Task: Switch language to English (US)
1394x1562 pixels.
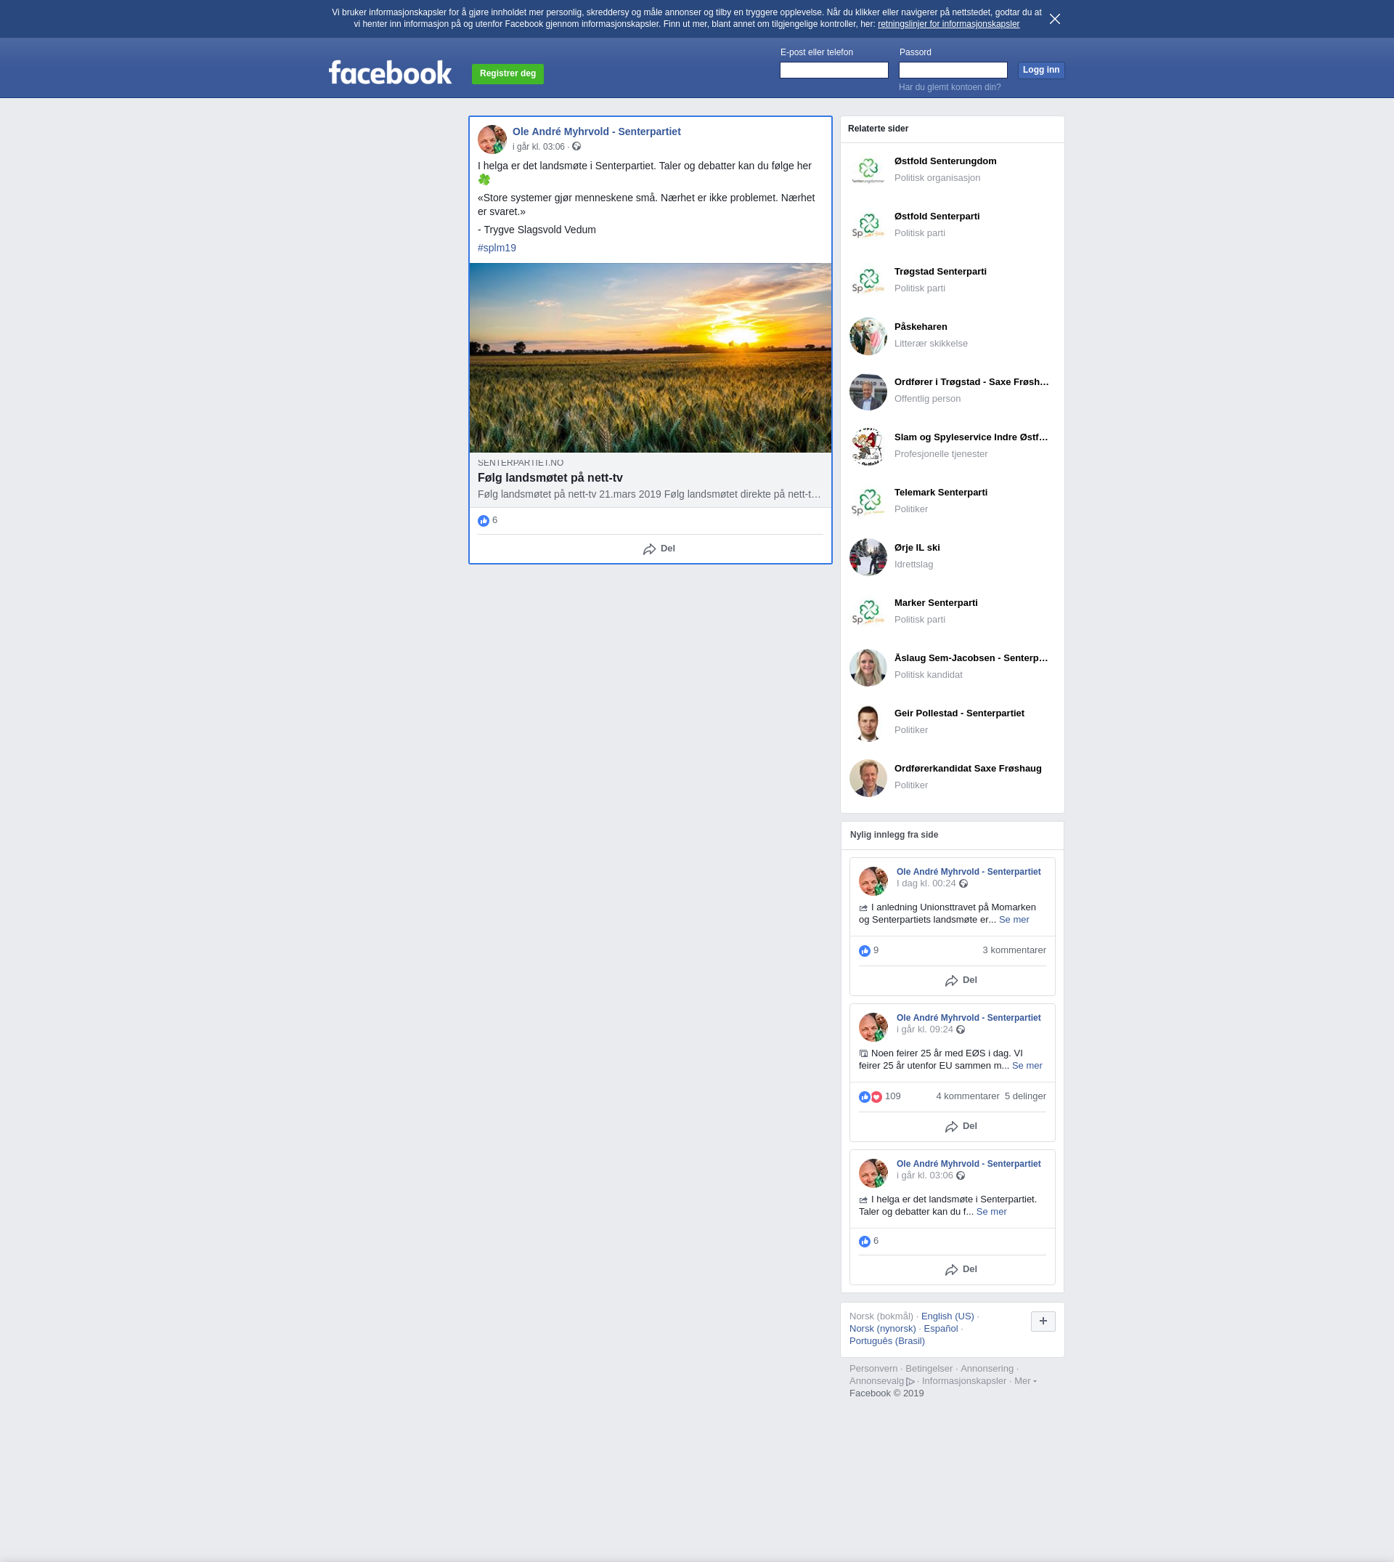Action: click(x=947, y=1316)
